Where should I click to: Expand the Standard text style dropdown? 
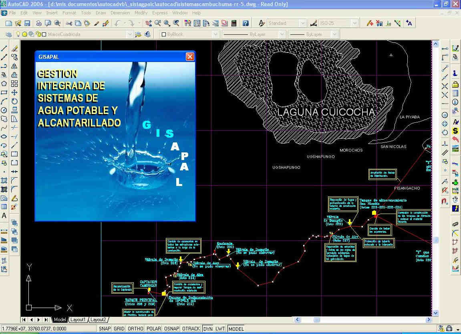[x=303, y=23]
